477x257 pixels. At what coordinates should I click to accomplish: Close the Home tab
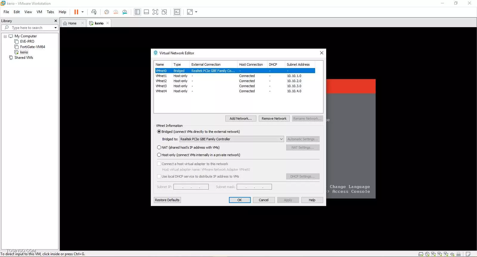point(83,23)
